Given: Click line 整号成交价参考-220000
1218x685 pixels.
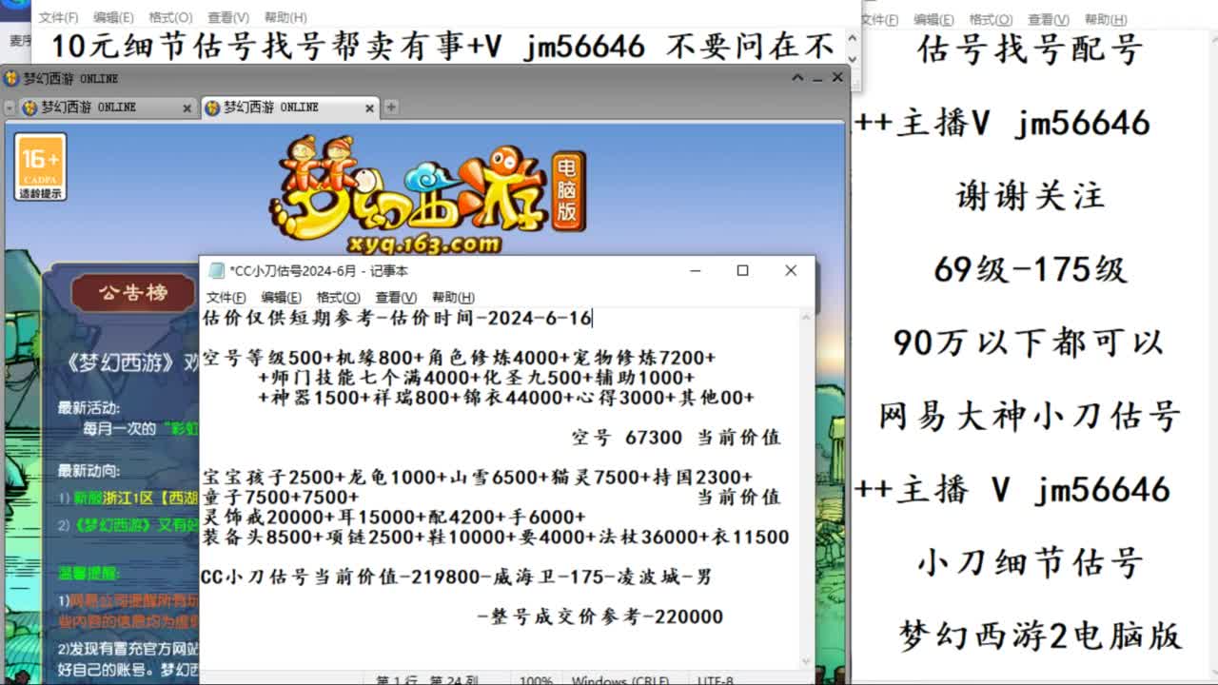Looking at the screenshot, I should [x=600, y=616].
